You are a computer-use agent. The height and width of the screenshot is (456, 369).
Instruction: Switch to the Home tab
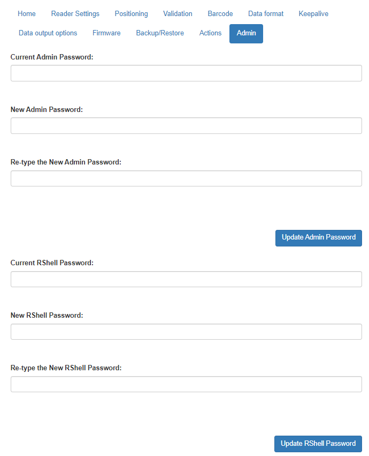coord(26,13)
